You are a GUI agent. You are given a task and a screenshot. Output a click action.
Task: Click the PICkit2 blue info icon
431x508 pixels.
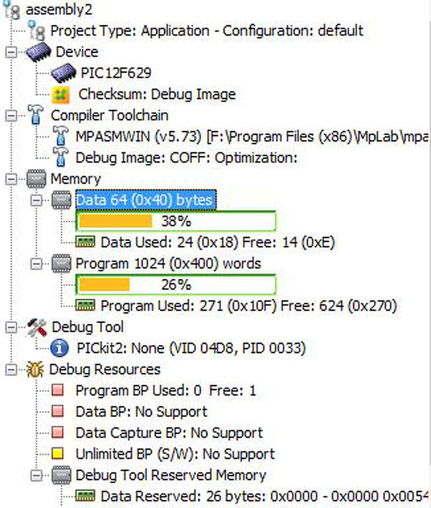click(x=60, y=348)
